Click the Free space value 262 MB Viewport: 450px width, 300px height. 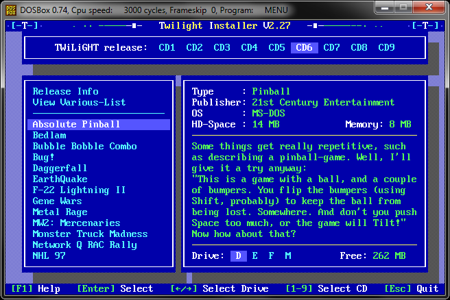pyautogui.click(x=389, y=256)
